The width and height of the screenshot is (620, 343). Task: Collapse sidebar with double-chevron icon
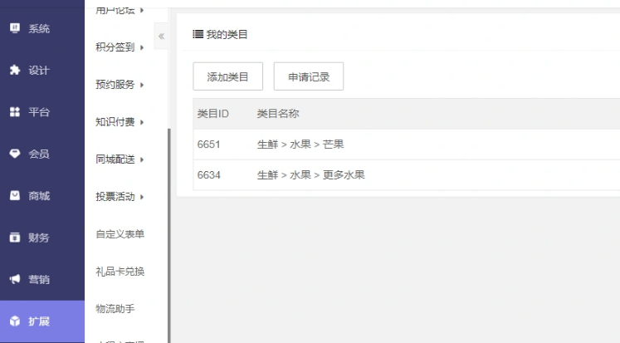pyautogui.click(x=161, y=37)
